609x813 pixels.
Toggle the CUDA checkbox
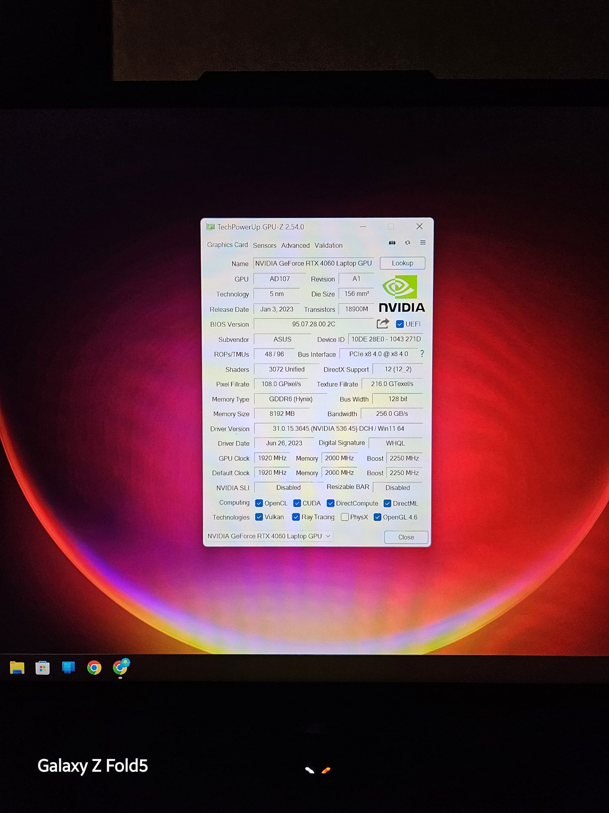click(x=297, y=503)
